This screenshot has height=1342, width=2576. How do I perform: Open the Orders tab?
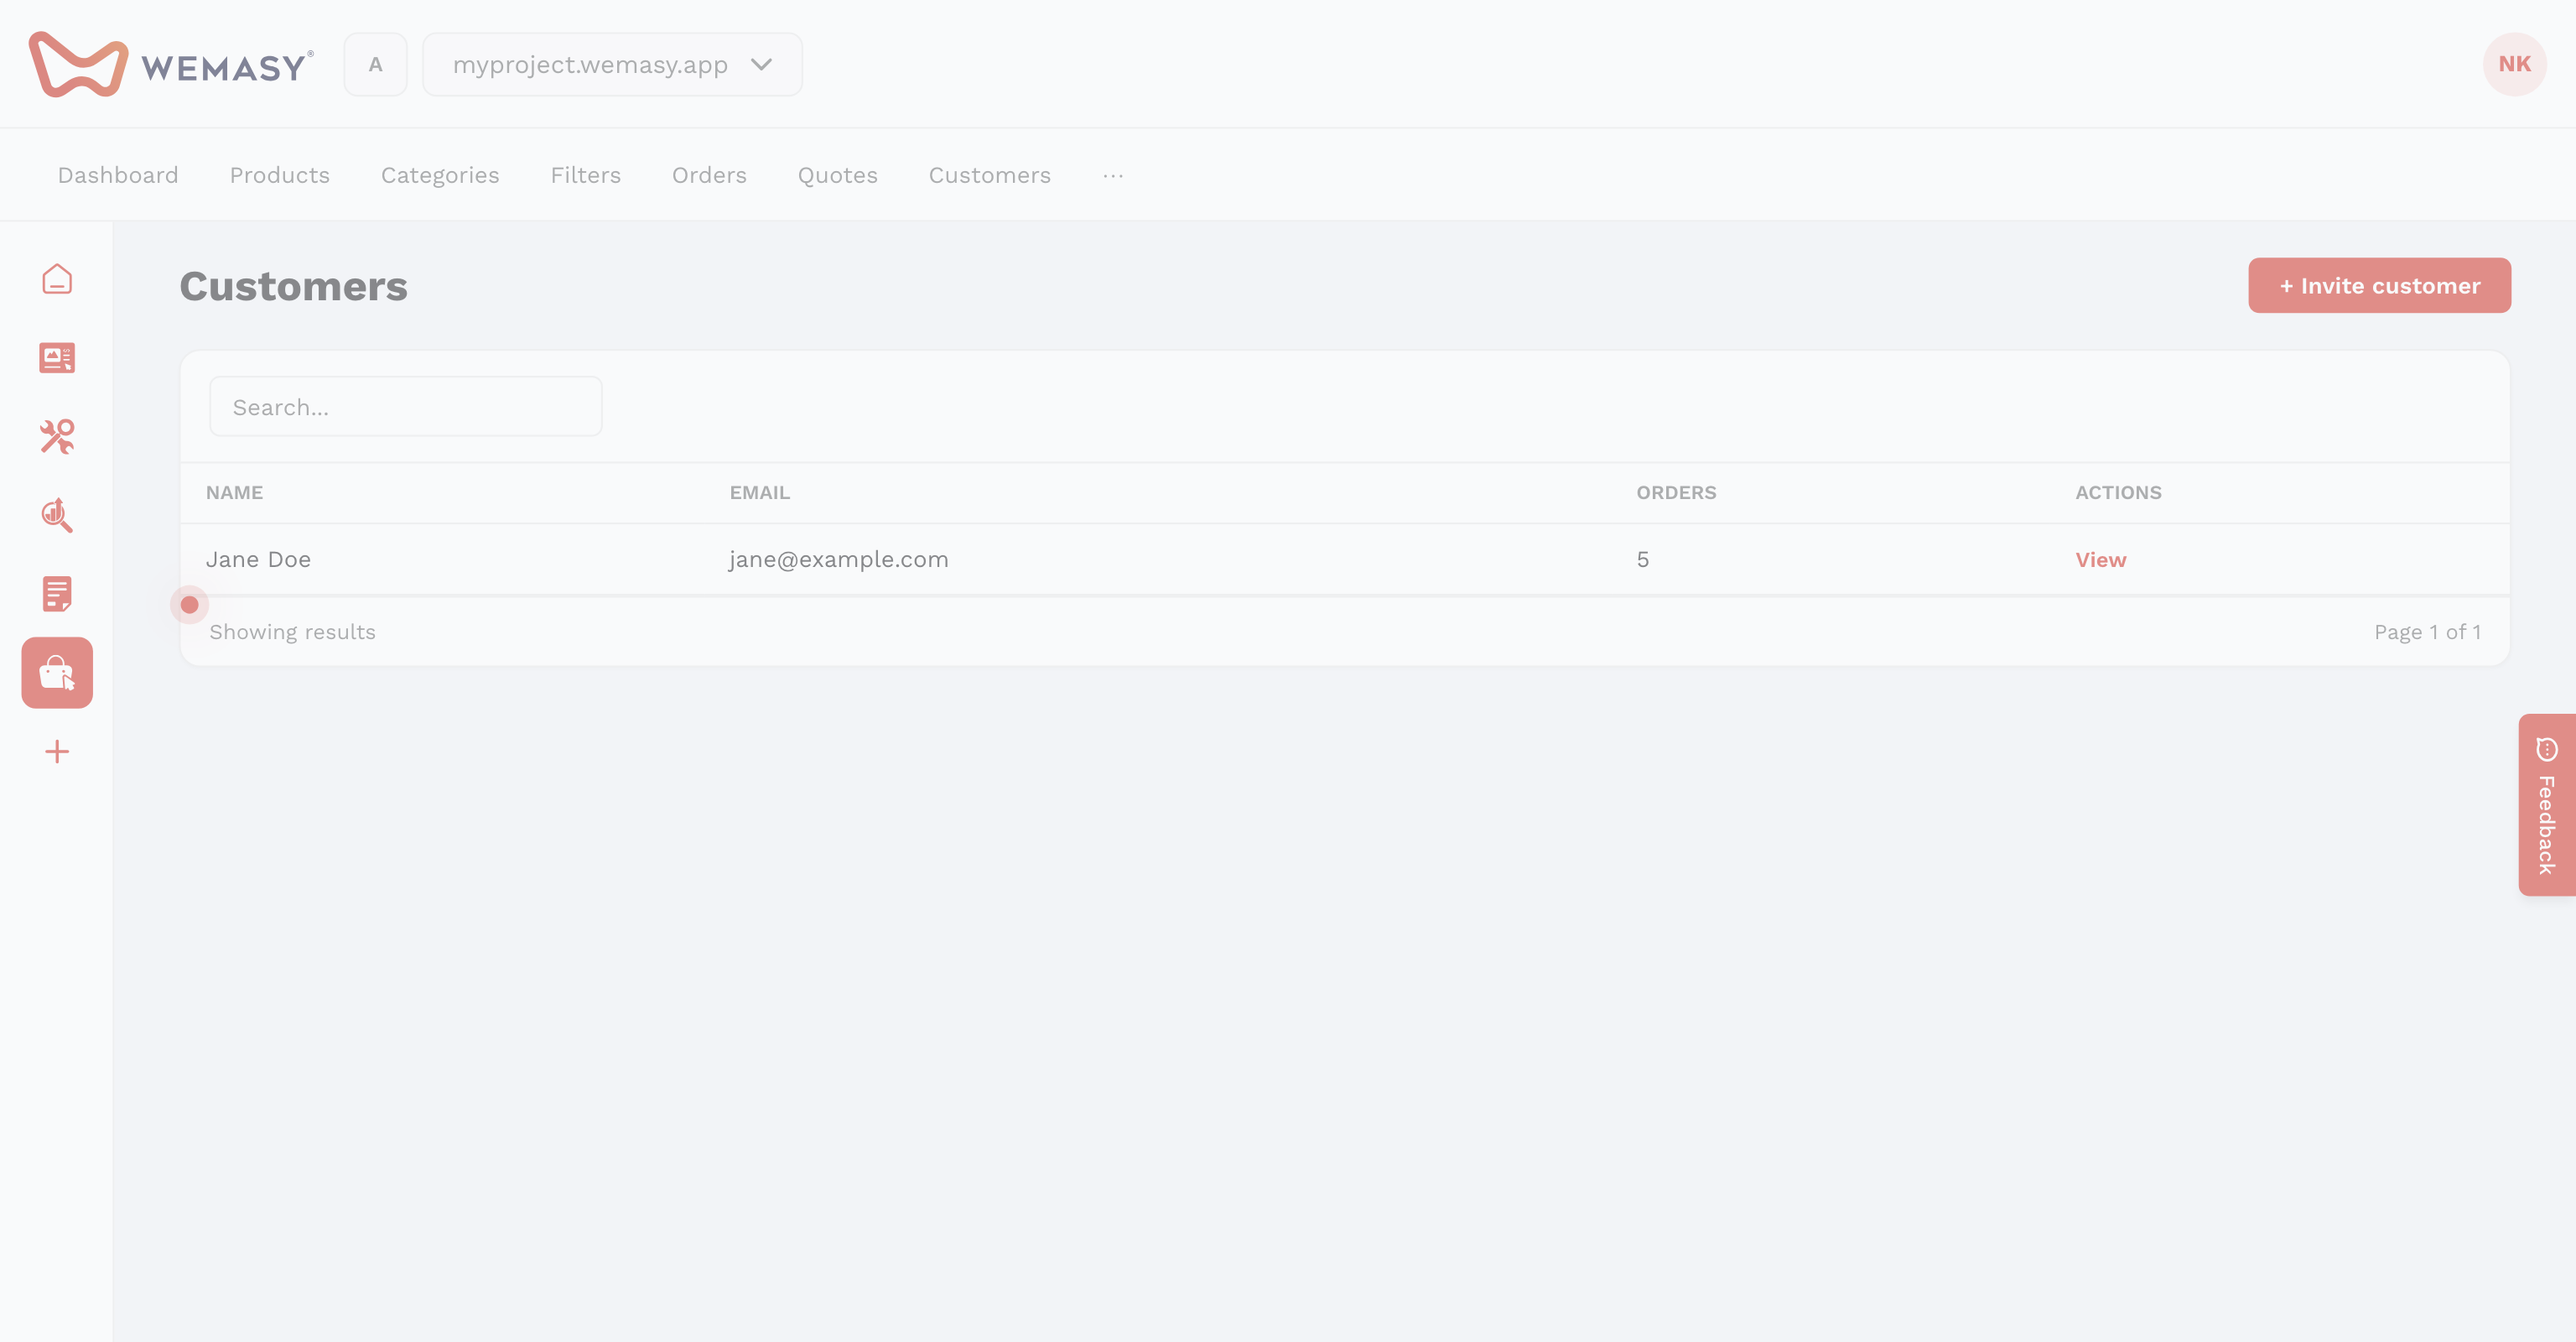(x=709, y=175)
